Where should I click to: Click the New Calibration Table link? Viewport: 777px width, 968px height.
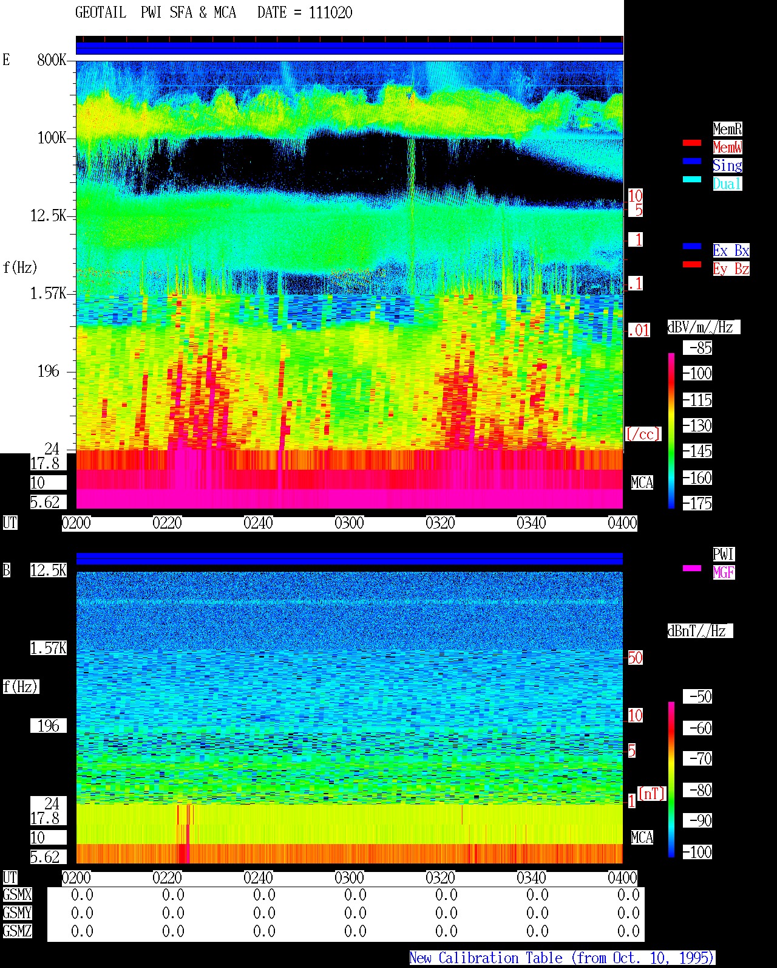[x=562, y=958]
